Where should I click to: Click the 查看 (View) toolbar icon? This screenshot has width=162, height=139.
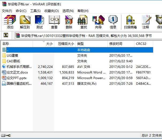[x=54, y=20]
